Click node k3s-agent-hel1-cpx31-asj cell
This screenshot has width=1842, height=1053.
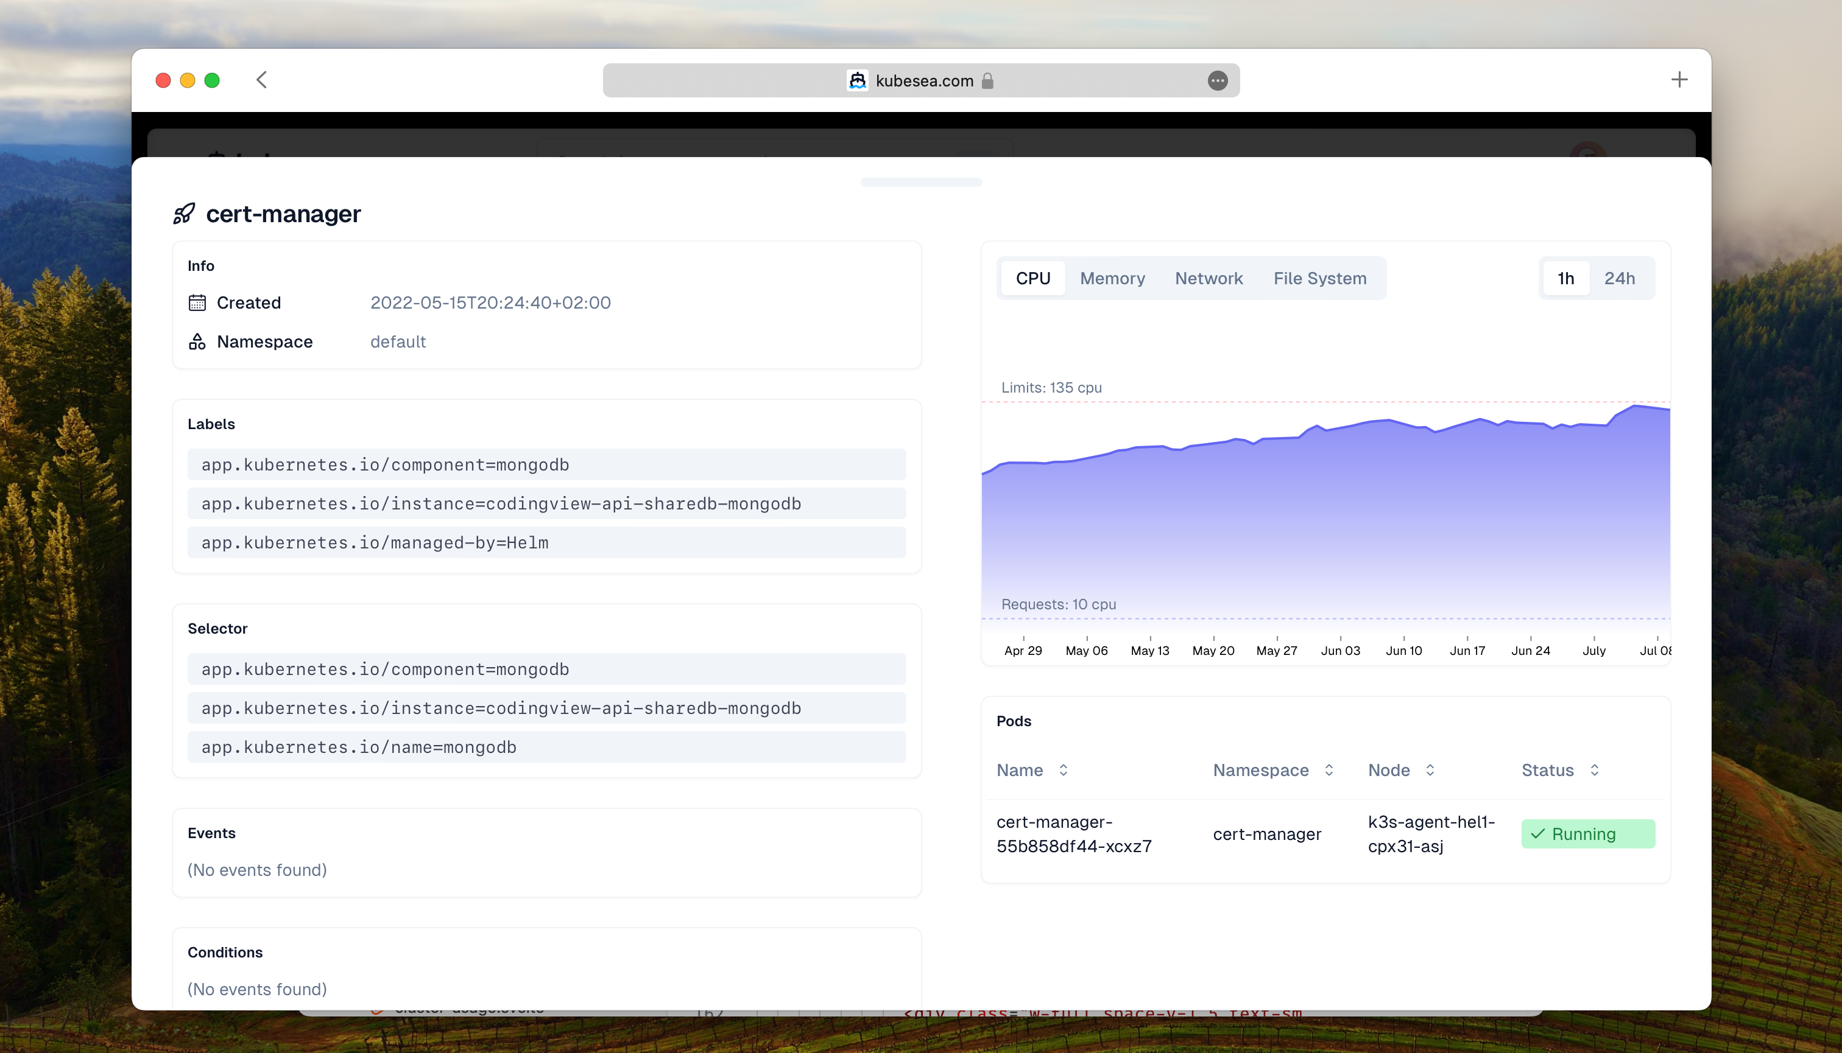point(1431,834)
